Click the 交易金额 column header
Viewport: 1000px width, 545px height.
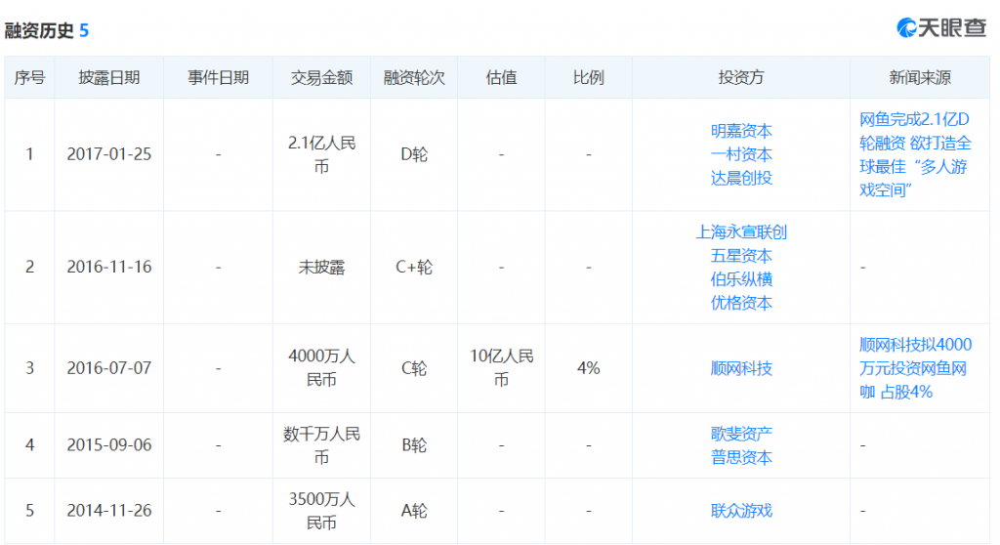[x=321, y=78]
